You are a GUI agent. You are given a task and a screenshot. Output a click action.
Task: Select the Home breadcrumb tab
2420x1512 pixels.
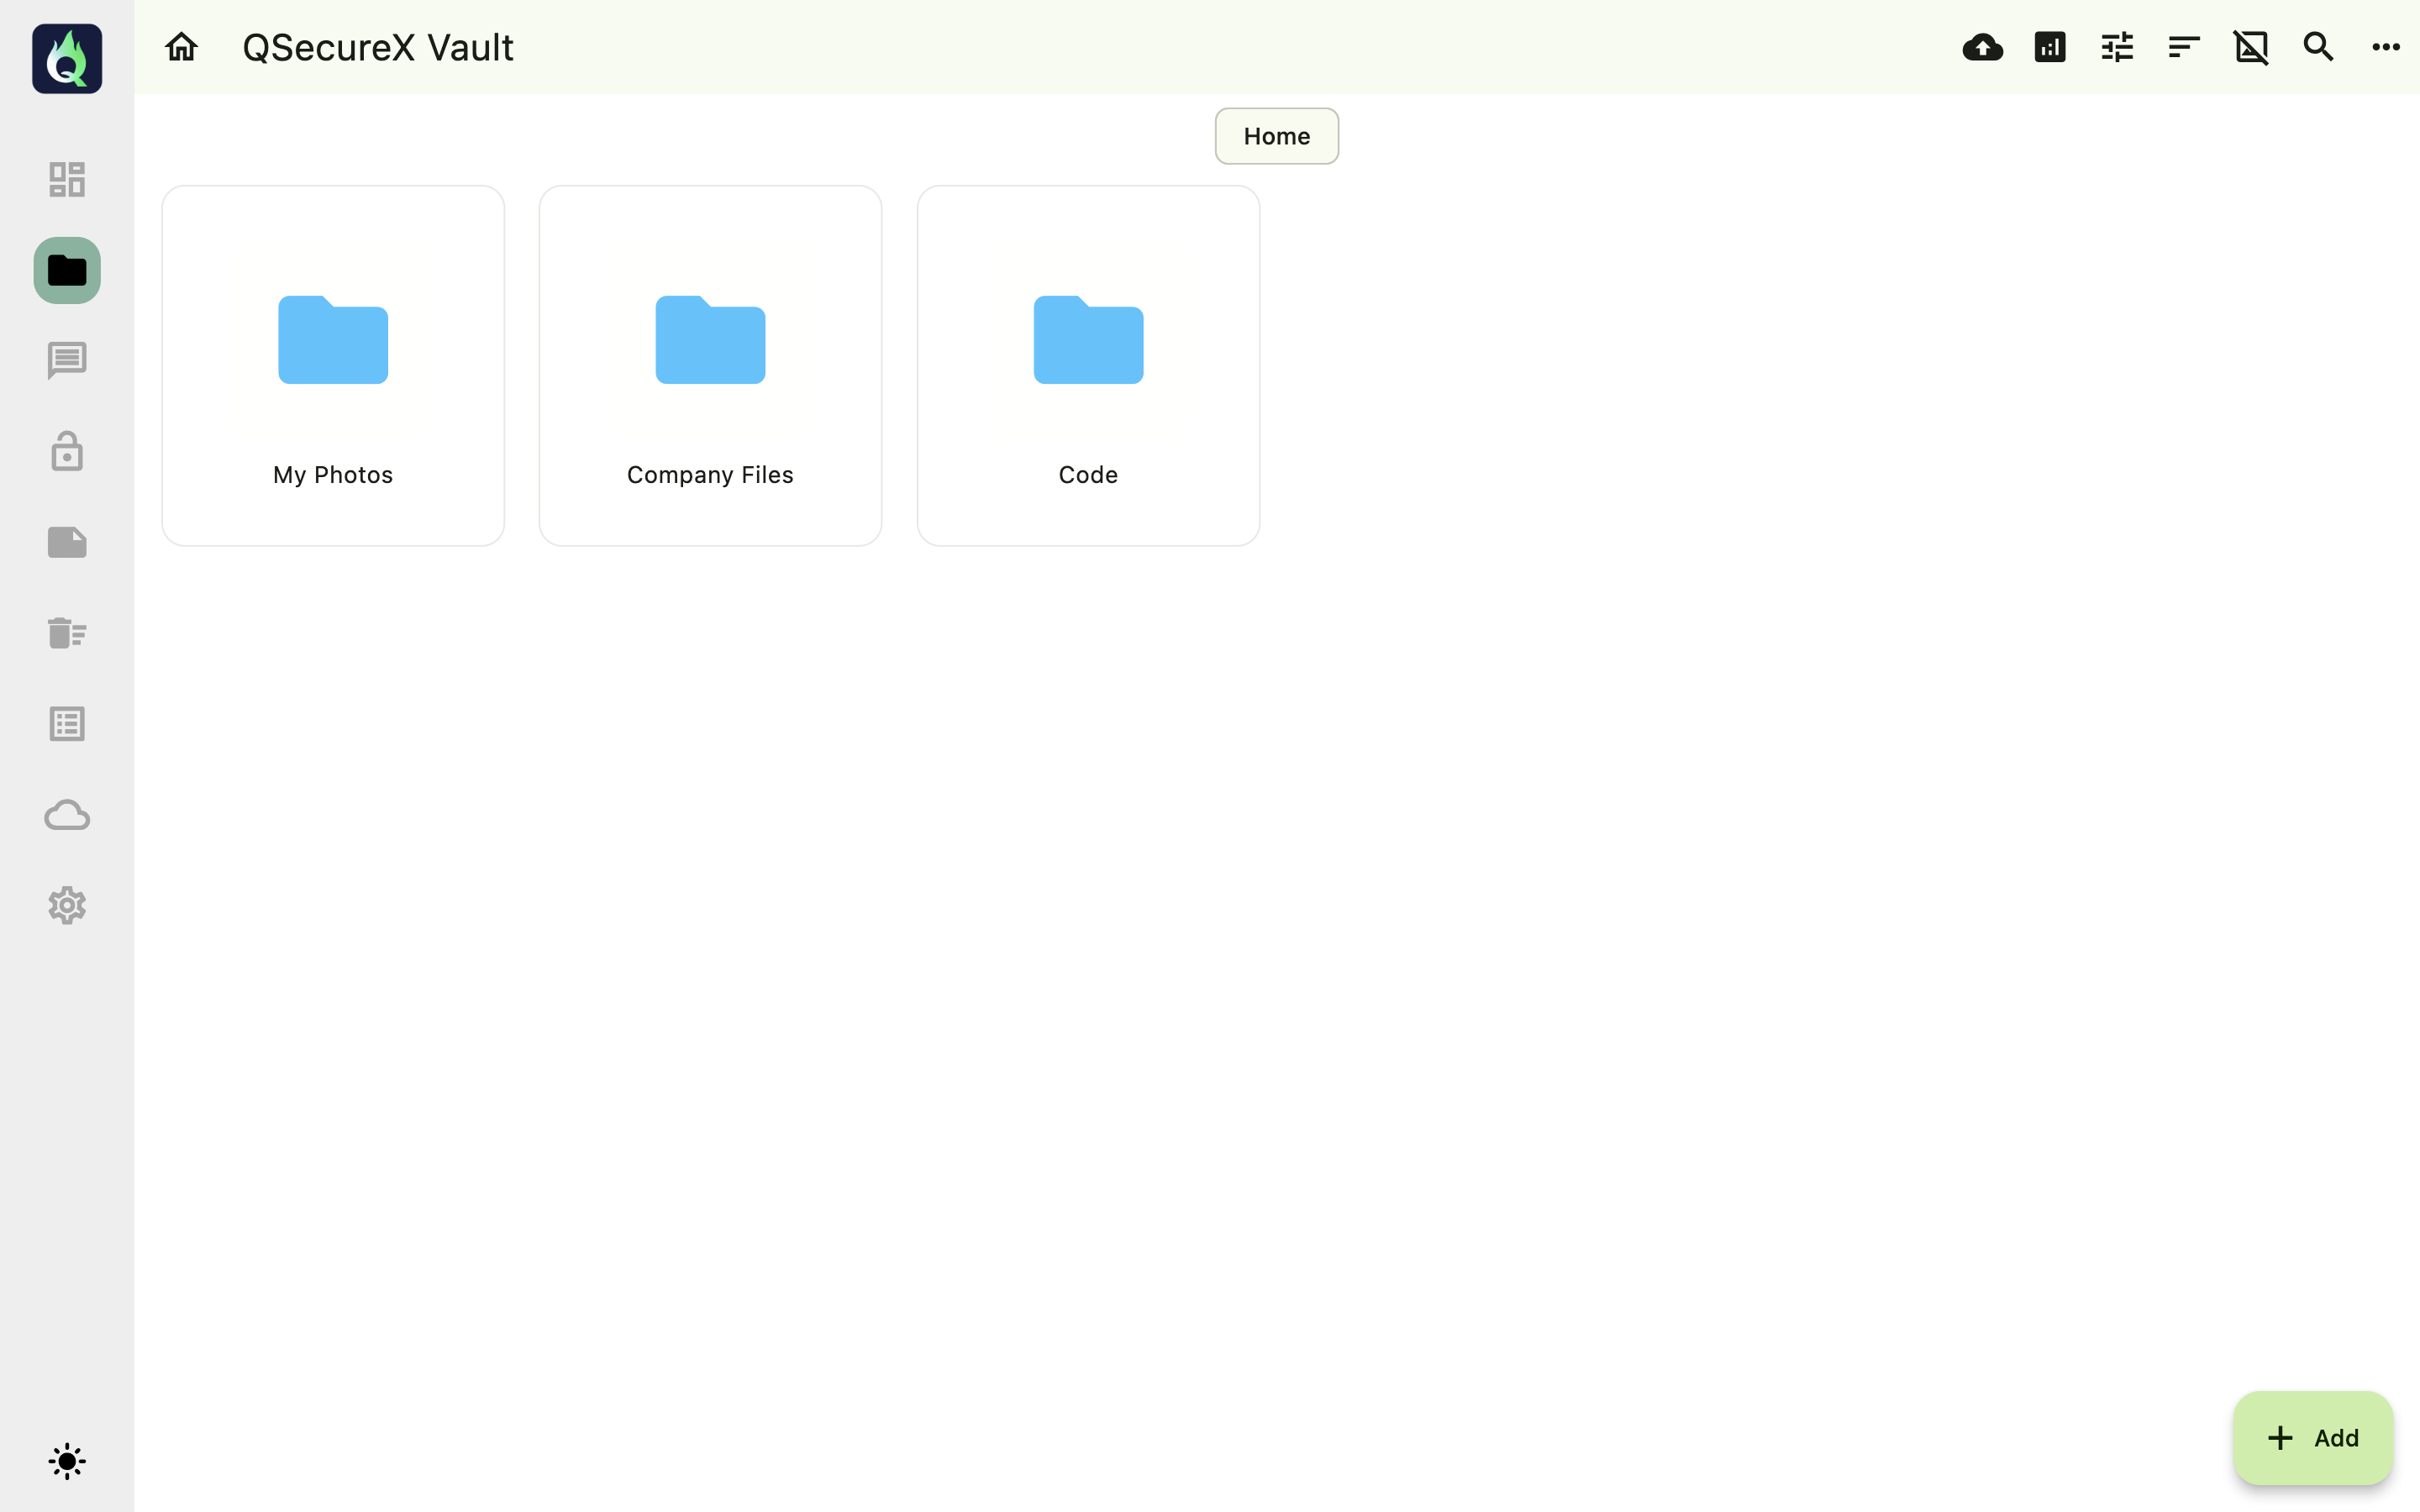(x=1275, y=136)
